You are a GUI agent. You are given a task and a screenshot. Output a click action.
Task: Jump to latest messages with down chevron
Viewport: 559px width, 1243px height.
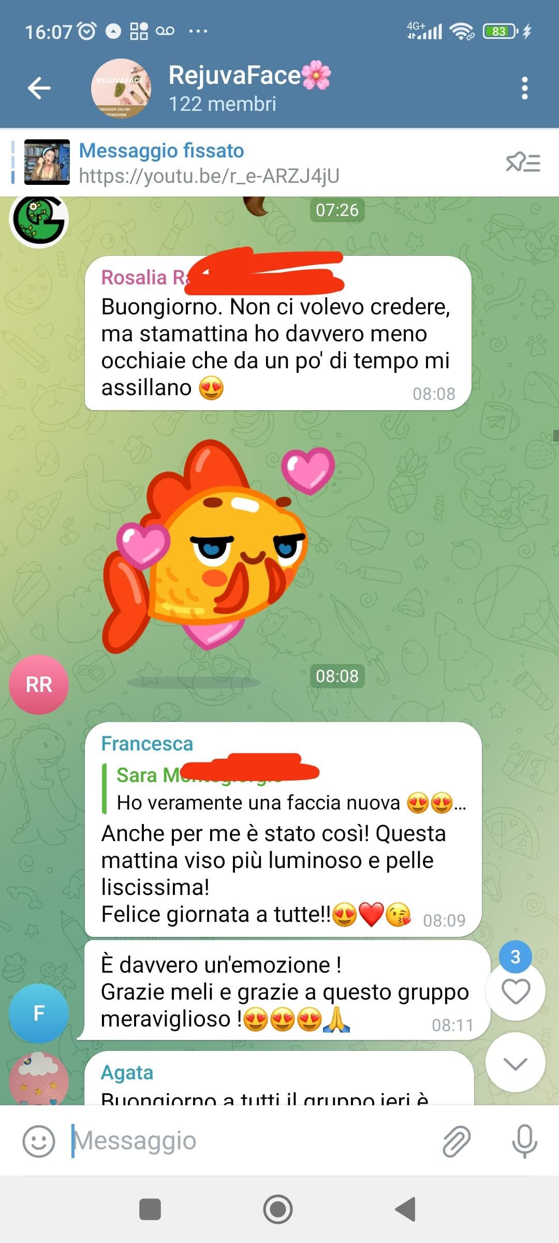[x=516, y=1063]
